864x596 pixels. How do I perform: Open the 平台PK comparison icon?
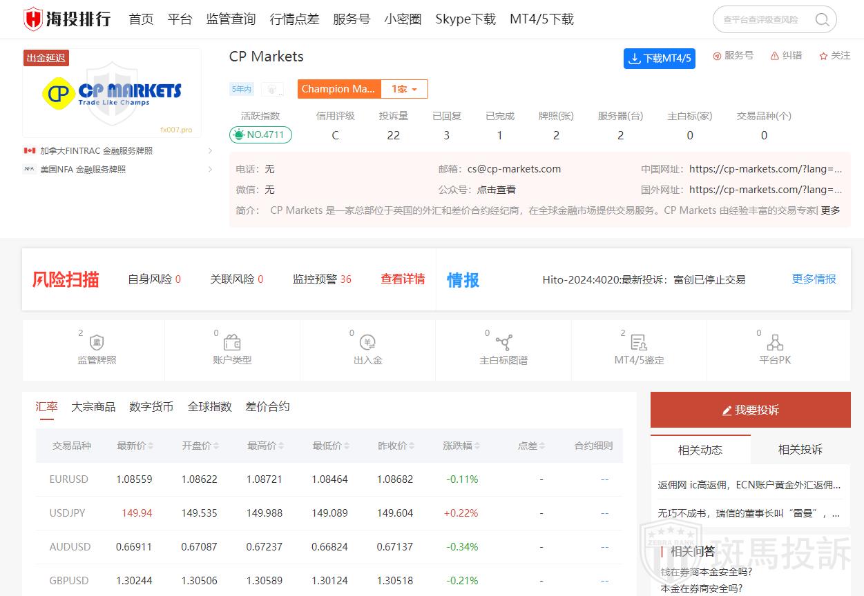[x=775, y=342]
